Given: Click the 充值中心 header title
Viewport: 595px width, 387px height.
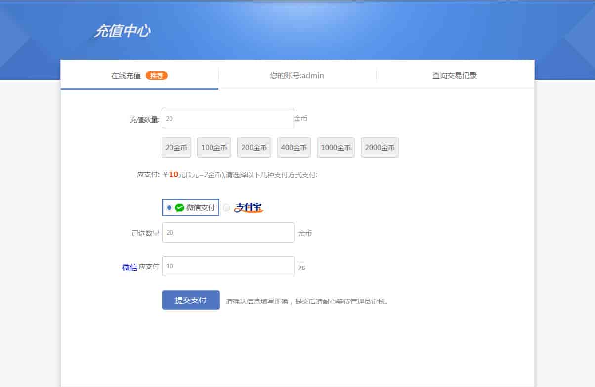Looking at the screenshot, I should (123, 31).
